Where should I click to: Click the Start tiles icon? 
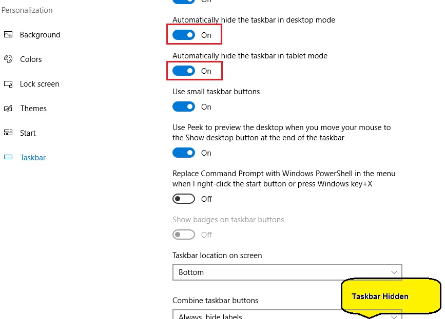click(8, 133)
